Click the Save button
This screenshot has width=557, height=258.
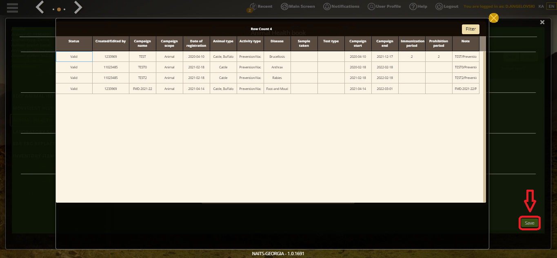529,223
